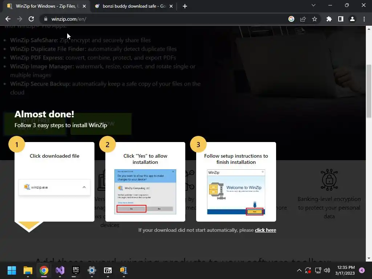The image size is (372, 279).
Task: Reload the WinZip page
Action: tap(31, 19)
